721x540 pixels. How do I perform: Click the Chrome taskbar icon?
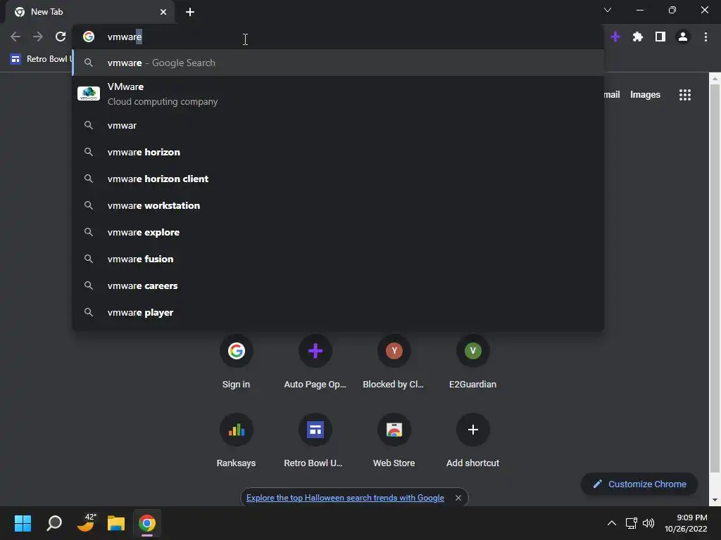pos(147,523)
